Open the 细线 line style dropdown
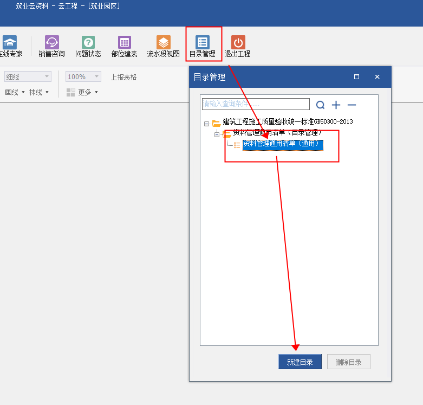 (x=28, y=76)
